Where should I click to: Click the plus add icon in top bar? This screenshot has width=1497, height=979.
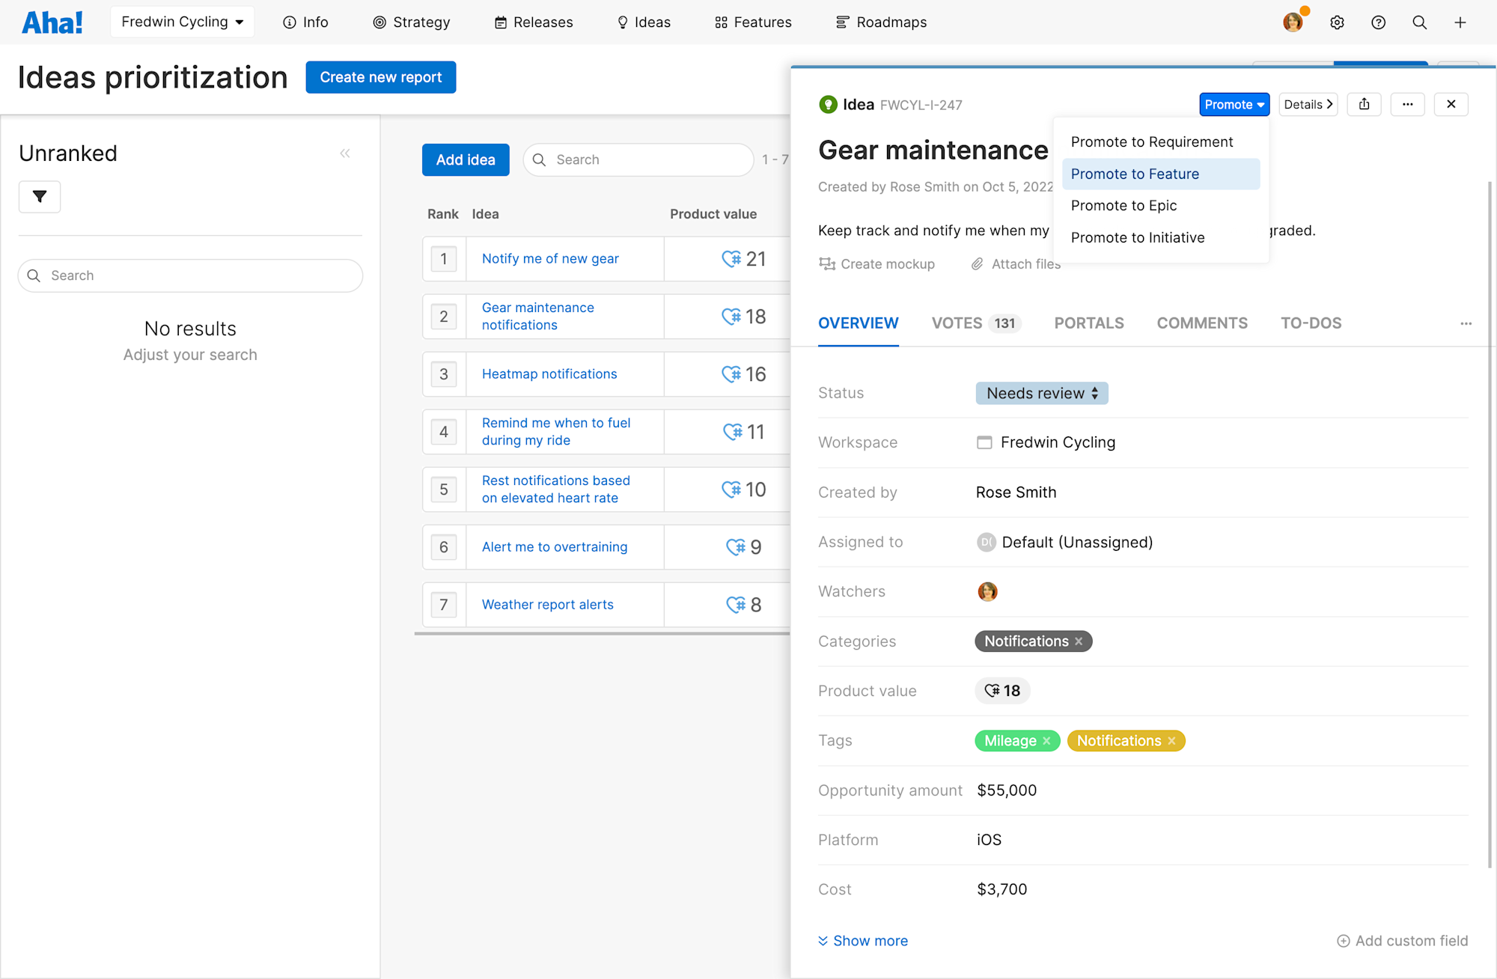1460,22
